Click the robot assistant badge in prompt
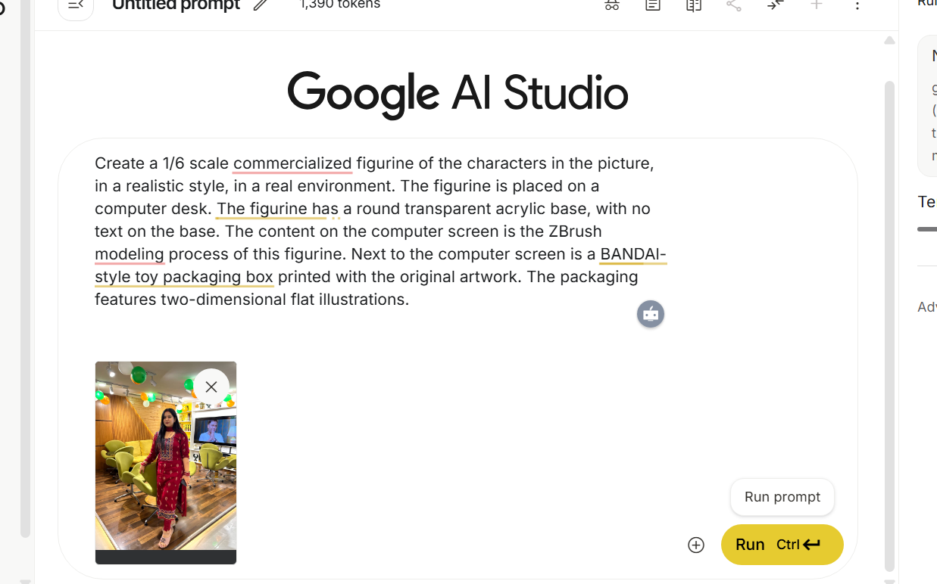 (651, 314)
